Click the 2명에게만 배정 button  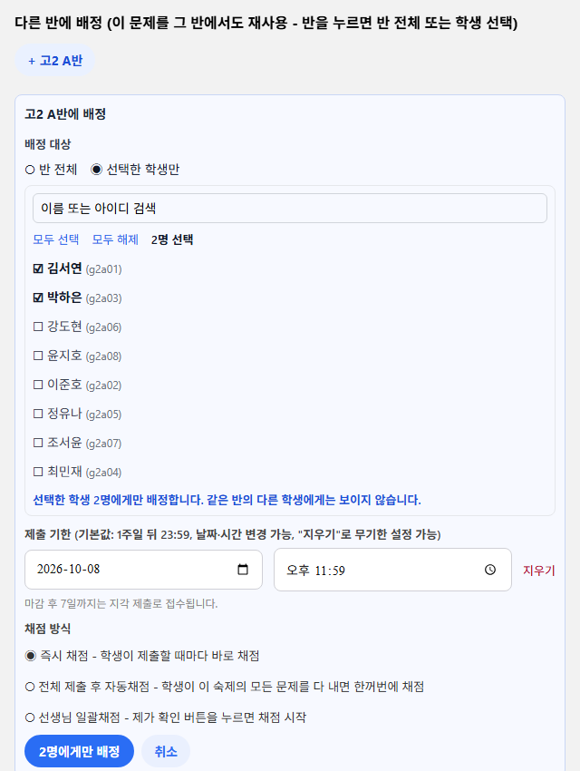point(79,751)
